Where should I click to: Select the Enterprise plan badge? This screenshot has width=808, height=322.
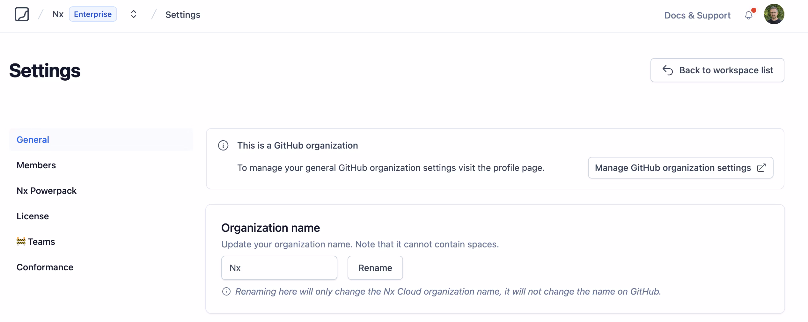[93, 14]
